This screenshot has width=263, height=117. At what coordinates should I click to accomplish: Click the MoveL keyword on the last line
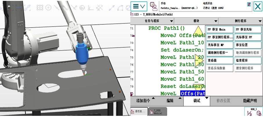click(168, 93)
